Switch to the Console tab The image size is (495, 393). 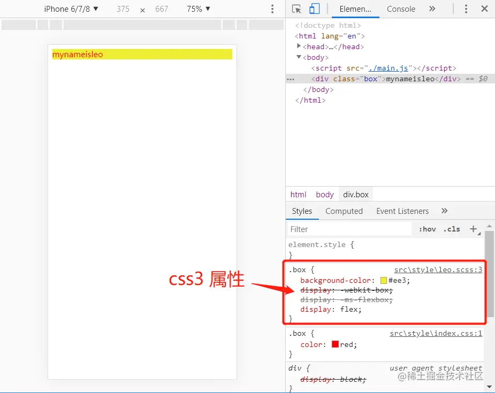coord(401,9)
